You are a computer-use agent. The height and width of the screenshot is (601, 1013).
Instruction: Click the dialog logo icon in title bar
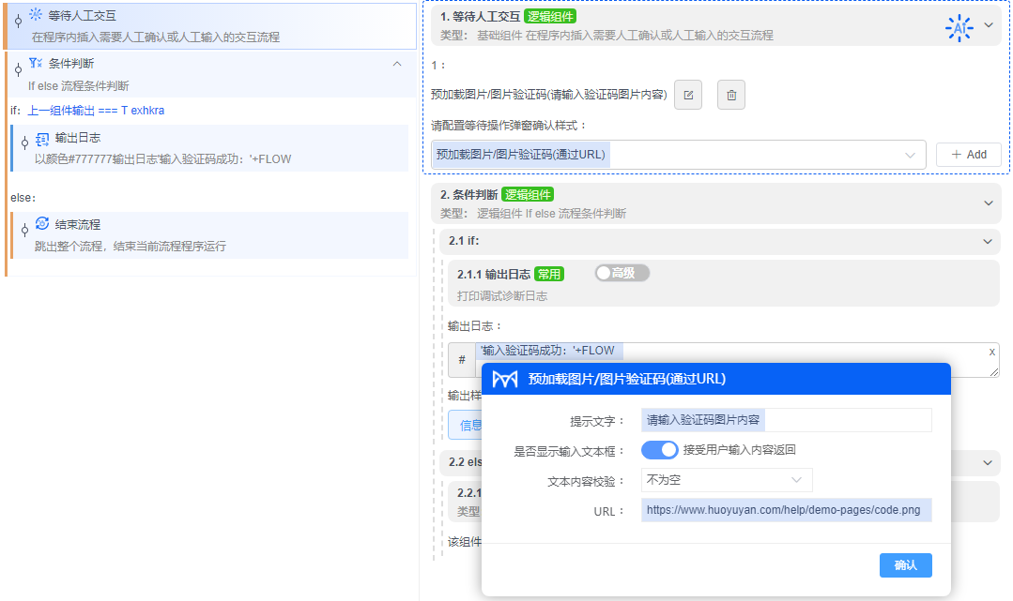505,379
